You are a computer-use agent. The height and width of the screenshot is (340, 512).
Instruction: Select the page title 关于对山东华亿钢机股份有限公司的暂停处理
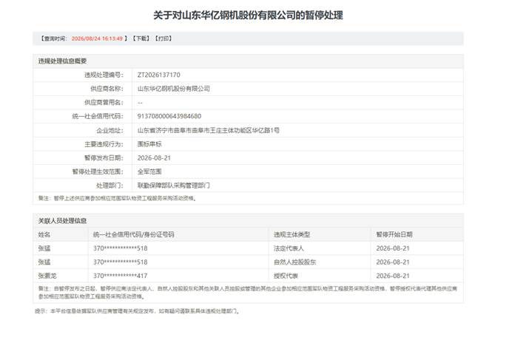248,15
